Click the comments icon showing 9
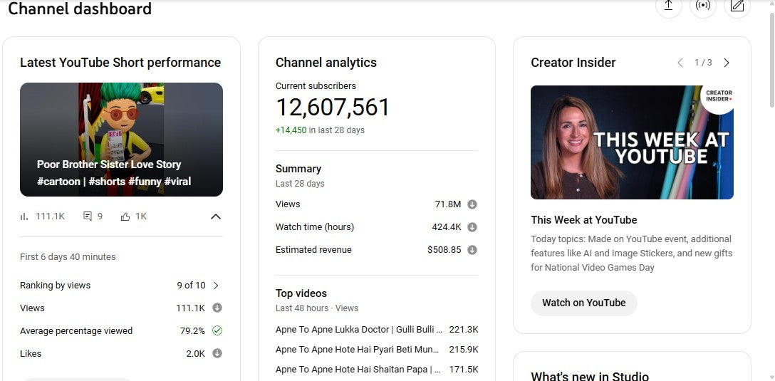The height and width of the screenshot is (381, 775). 88,216
